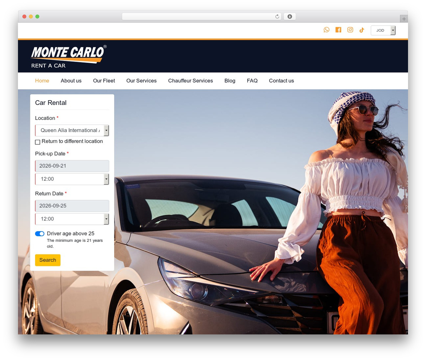Image resolution: width=426 pixels, height=360 pixels.
Task: Focus the browser address bar
Action: [202, 17]
